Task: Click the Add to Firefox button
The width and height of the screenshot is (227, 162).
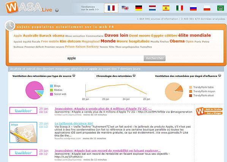Action: tap(213, 109)
